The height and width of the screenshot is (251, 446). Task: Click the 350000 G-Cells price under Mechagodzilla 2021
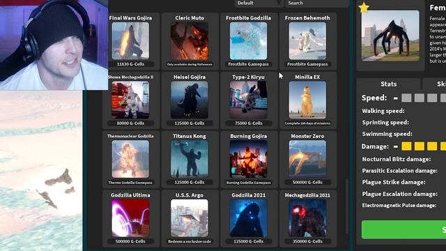(x=307, y=241)
